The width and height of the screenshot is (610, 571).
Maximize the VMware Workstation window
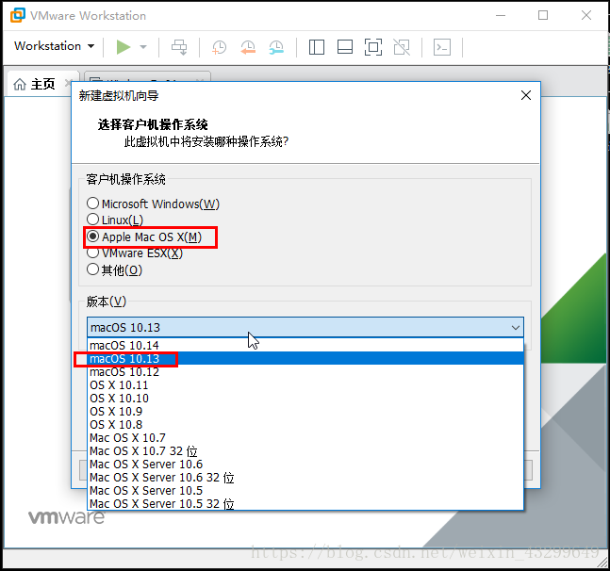click(543, 16)
